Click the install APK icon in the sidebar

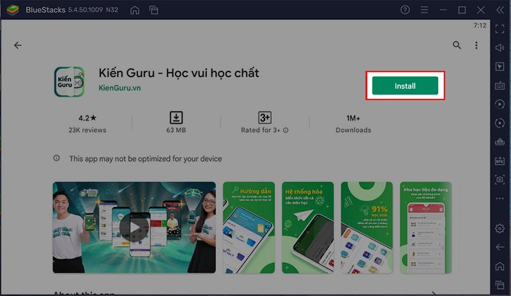tap(500, 161)
